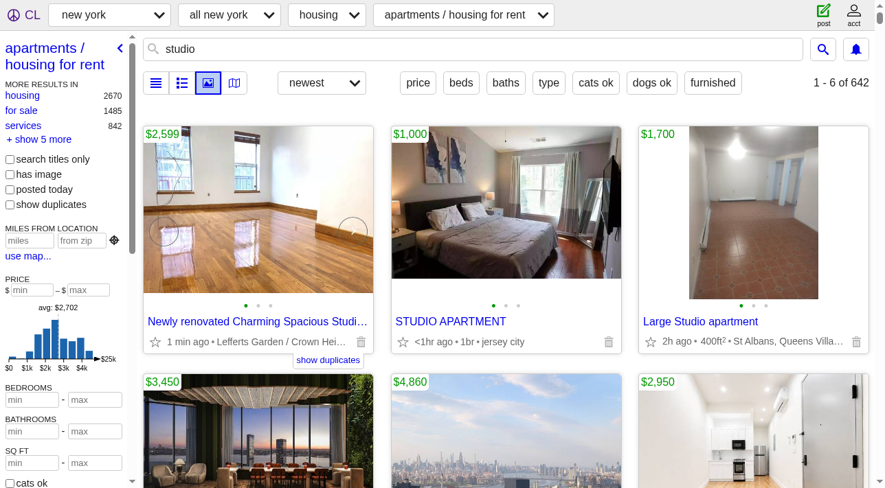Screen dimensions: 885x488
Task: Open the beds filter chip
Action: 461,83
